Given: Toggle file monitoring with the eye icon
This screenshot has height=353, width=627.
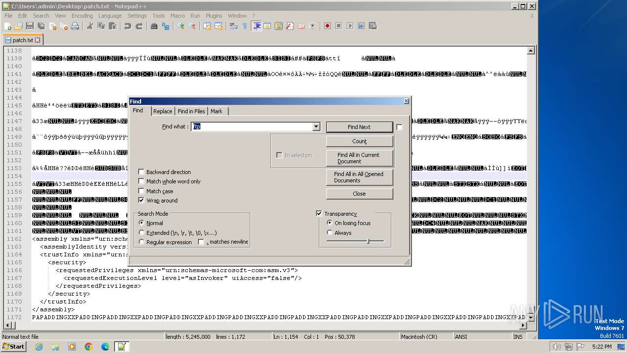Looking at the screenshot, I should coord(312,26).
